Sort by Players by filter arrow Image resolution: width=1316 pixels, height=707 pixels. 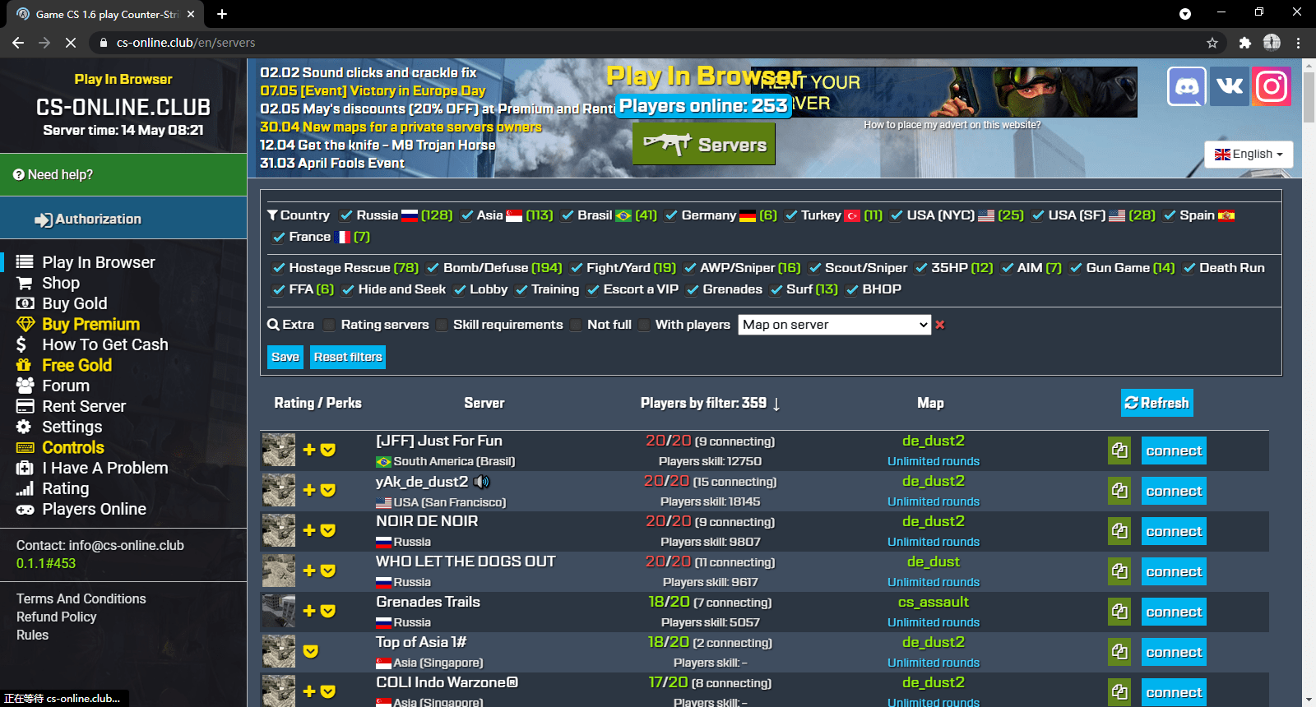click(x=776, y=404)
